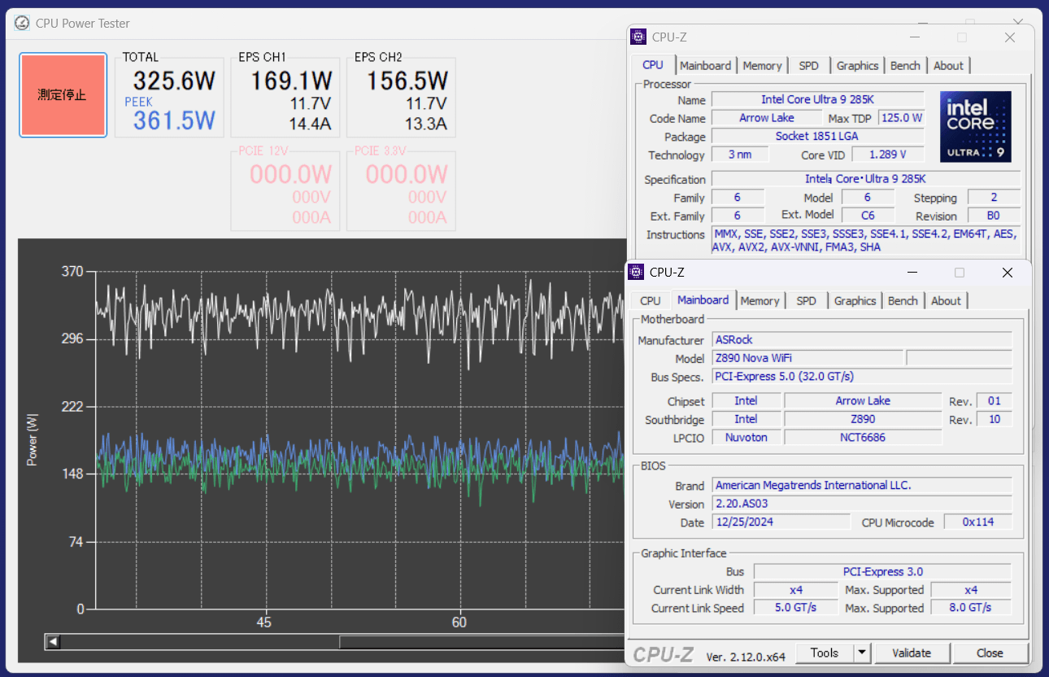Click the Model field Z890 Nova WiFi
The width and height of the screenshot is (1049, 677).
coord(807,358)
